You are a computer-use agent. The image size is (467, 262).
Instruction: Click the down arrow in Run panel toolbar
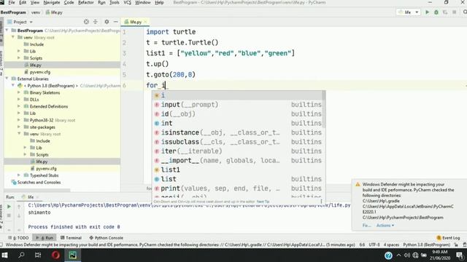19,215
